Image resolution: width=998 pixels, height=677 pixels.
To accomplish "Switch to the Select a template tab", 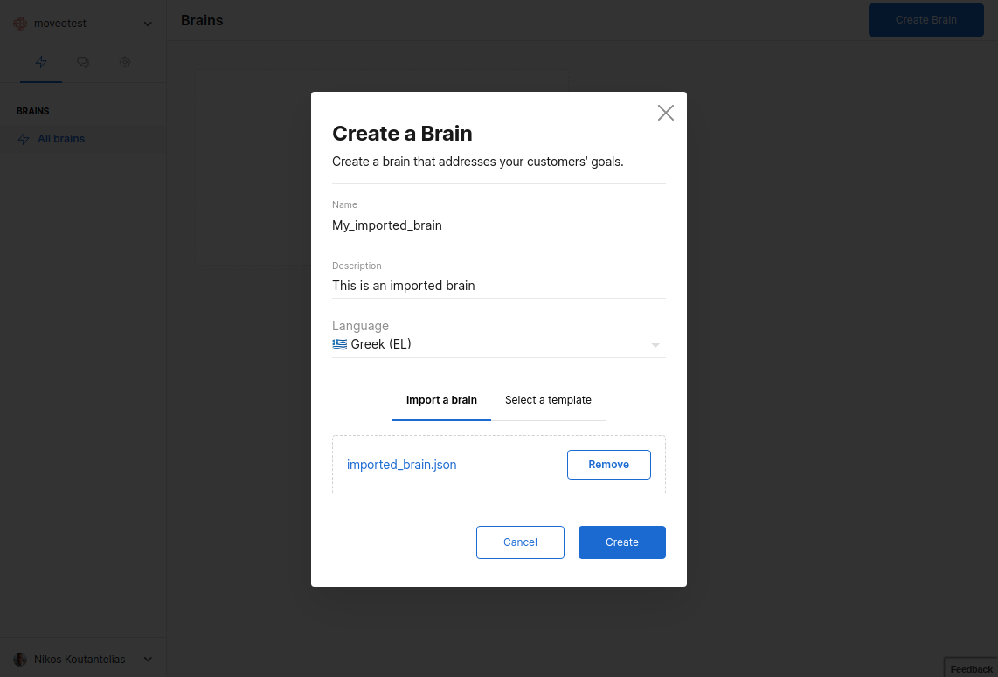I will pos(548,400).
